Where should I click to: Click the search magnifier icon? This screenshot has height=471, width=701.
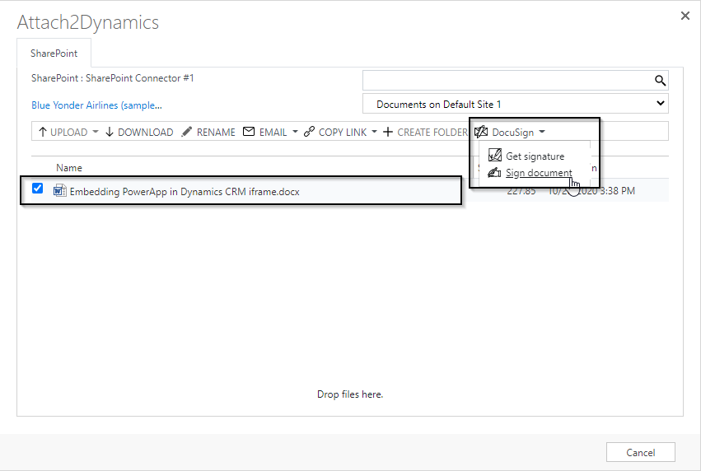pyautogui.click(x=659, y=80)
